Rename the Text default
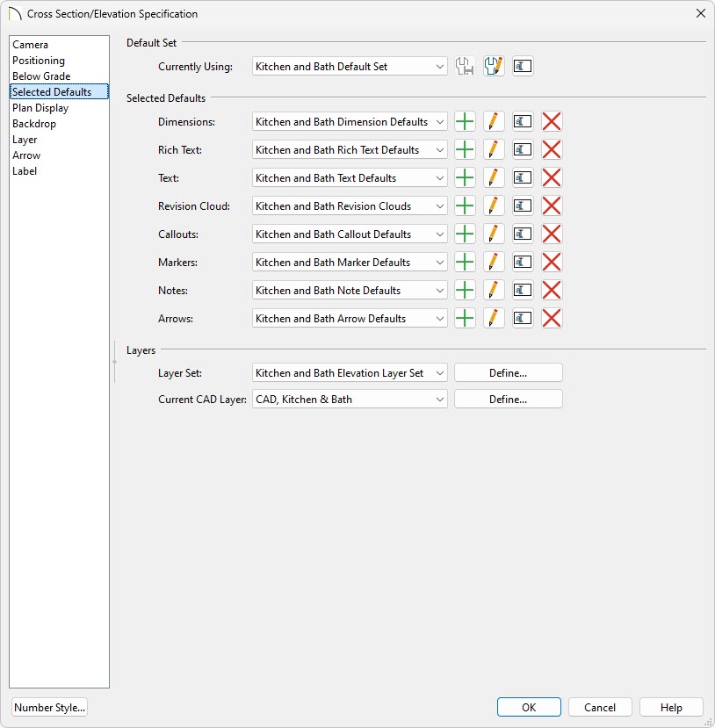This screenshot has width=715, height=728. click(x=523, y=177)
